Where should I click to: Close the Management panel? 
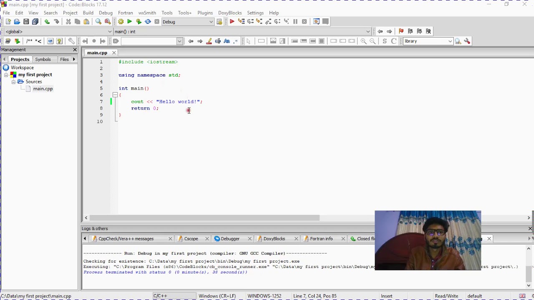pos(75,50)
